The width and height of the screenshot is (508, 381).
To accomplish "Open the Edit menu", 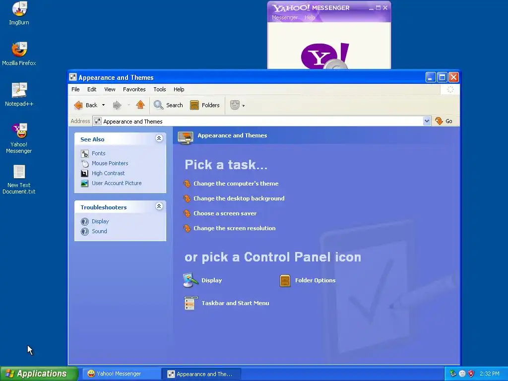I will pyautogui.click(x=92, y=89).
